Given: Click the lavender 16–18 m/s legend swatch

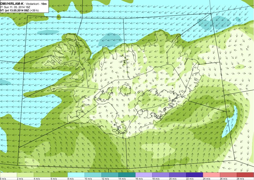Looking at the screenshot, I should pos(144,175).
